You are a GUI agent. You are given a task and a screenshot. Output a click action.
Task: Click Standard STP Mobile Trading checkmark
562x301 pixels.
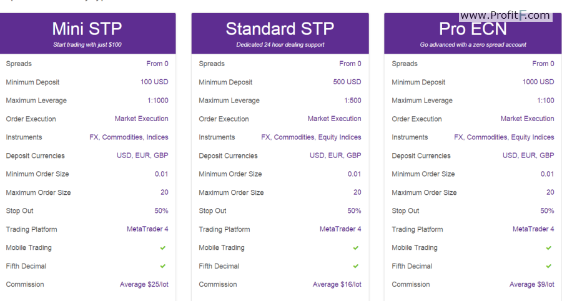pyautogui.click(x=355, y=248)
